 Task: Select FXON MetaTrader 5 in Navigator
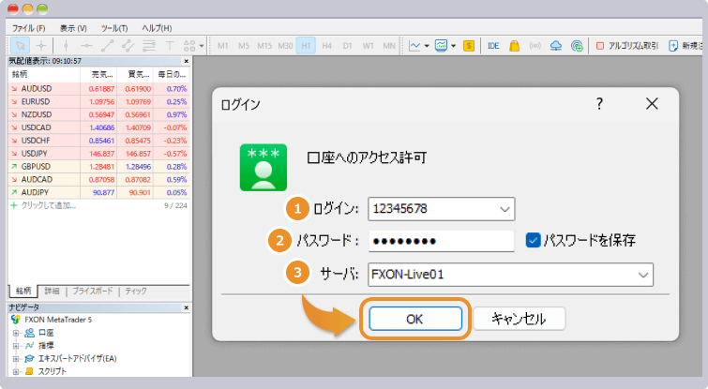click(x=58, y=320)
